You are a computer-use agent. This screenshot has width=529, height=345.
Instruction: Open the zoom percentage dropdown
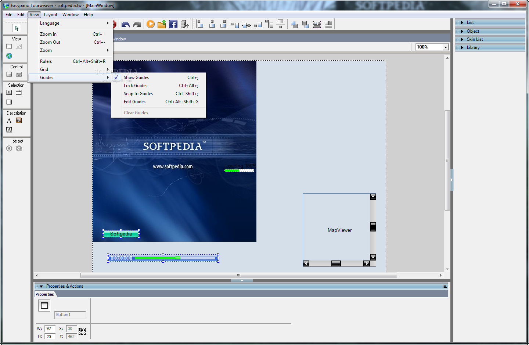pos(446,47)
